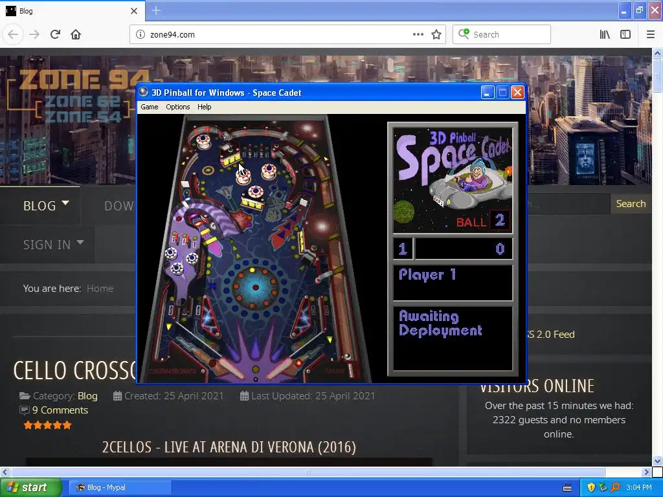663x497 pixels.
Task: Minimize the 3D Pinball window
Action: [x=488, y=92]
